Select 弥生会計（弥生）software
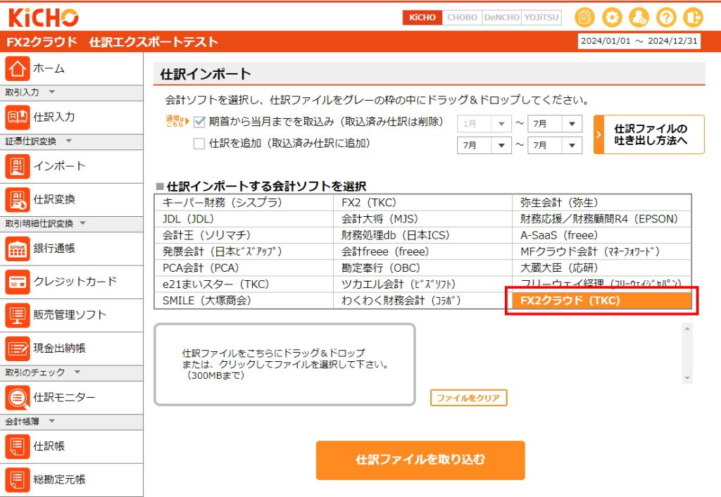Image resolution: width=721 pixels, height=497 pixels. [x=602, y=203]
